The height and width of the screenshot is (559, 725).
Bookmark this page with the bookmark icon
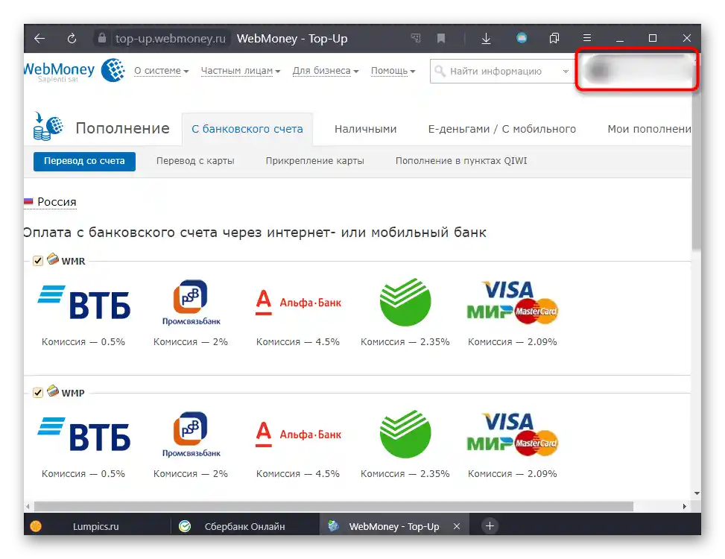(441, 38)
